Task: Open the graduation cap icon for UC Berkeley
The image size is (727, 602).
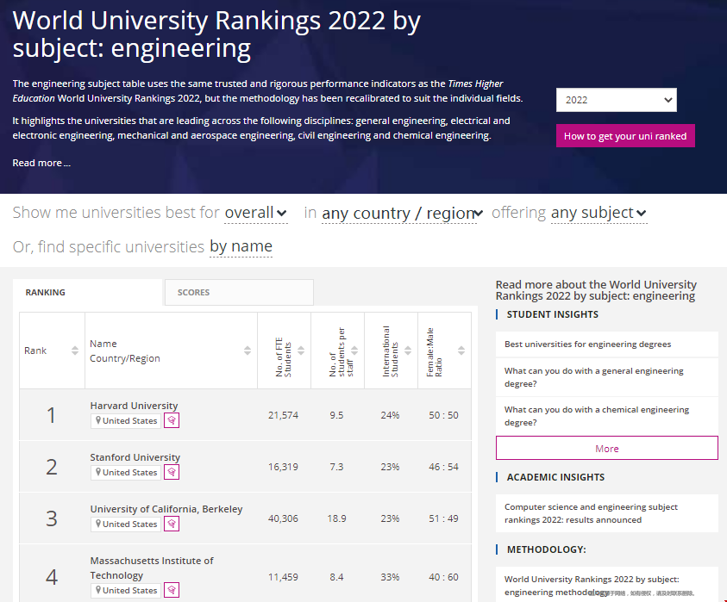Action: [172, 524]
